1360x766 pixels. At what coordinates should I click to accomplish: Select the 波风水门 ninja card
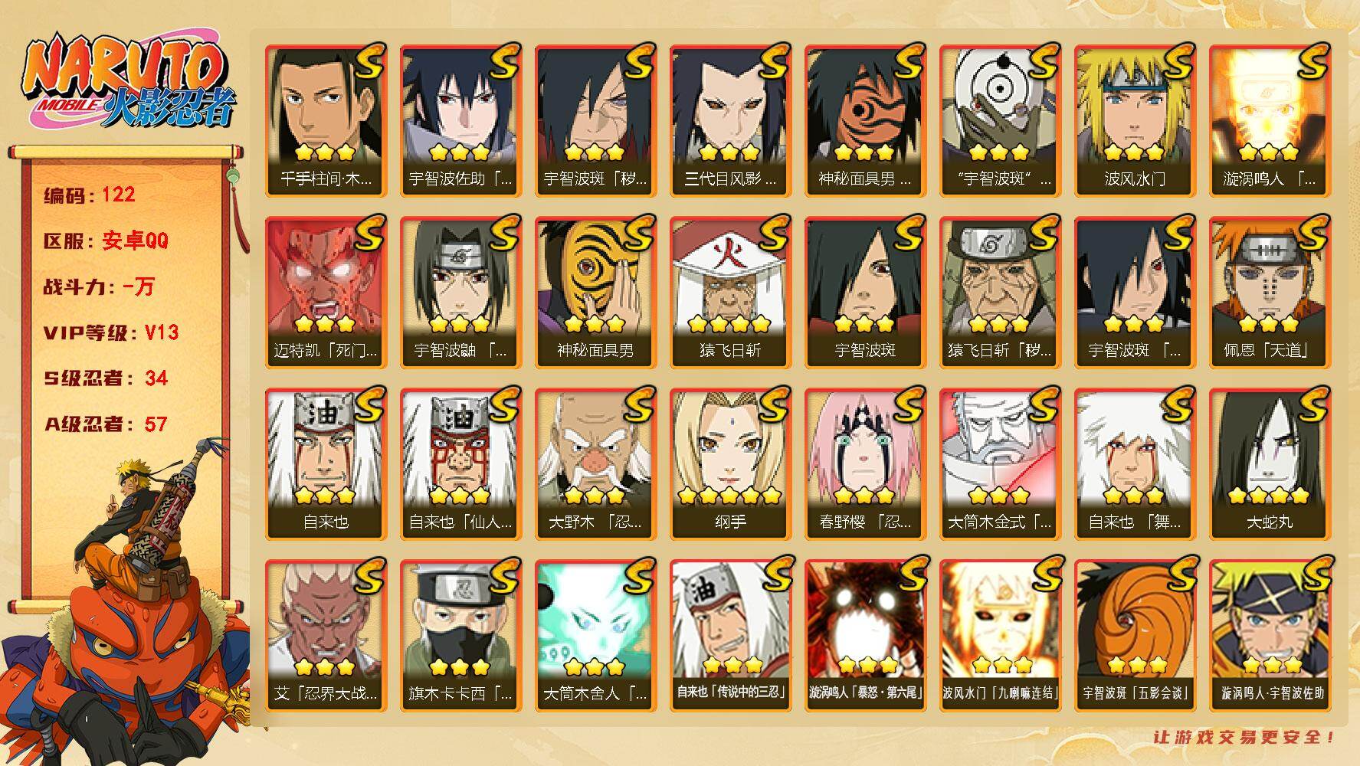1135,120
